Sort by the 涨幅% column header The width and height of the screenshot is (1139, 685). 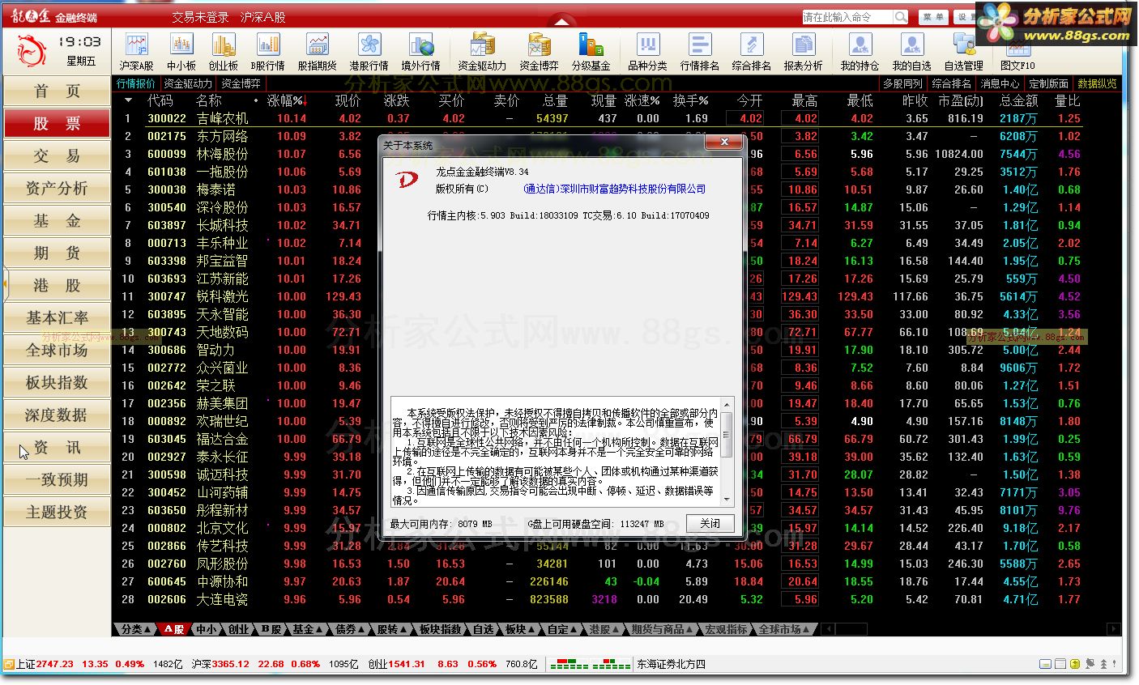click(285, 100)
